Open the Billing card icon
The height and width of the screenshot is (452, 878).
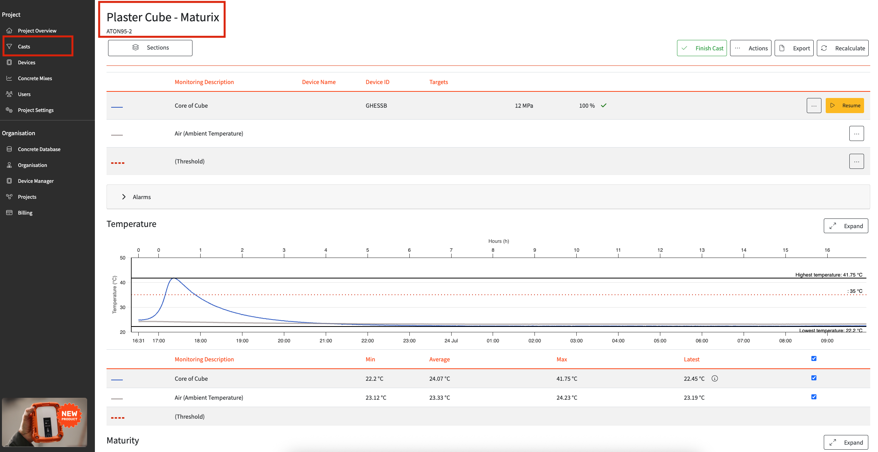click(x=9, y=213)
